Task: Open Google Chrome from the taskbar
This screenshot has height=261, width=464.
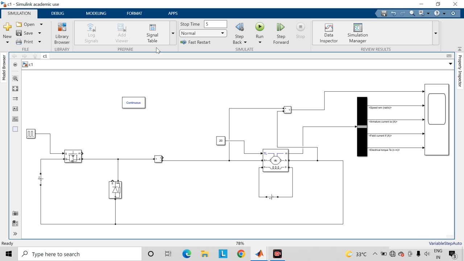Action: (241, 254)
